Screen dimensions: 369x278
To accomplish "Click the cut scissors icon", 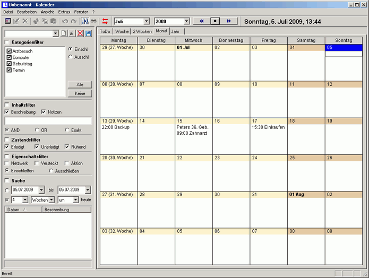I will pyautogui.click(x=36, y=21).
